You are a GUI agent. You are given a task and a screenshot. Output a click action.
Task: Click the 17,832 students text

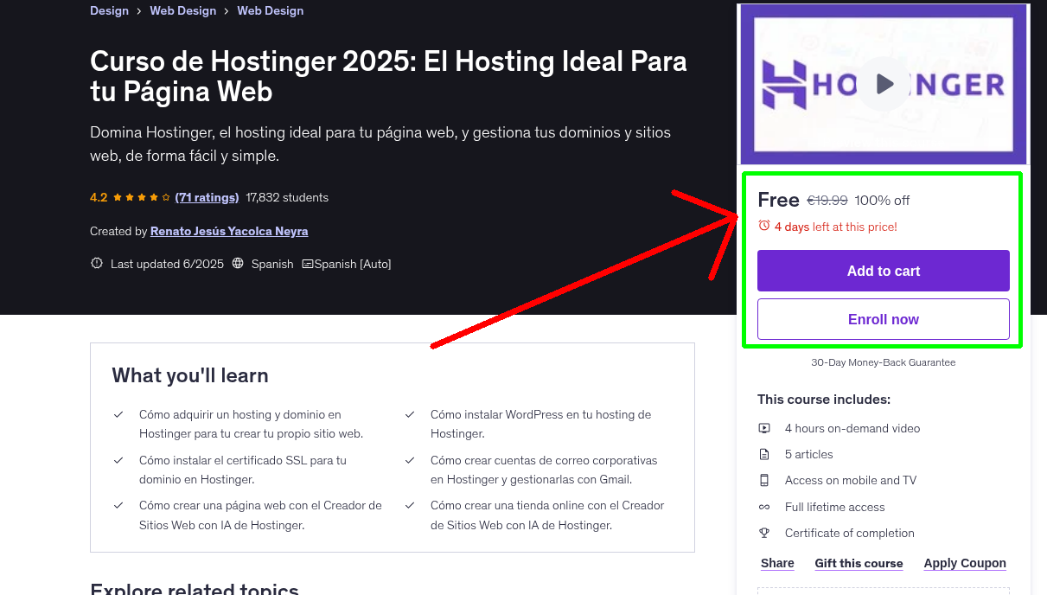point(287,197)
